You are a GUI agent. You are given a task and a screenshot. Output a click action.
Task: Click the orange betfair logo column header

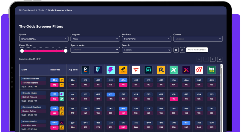(123, 70)
